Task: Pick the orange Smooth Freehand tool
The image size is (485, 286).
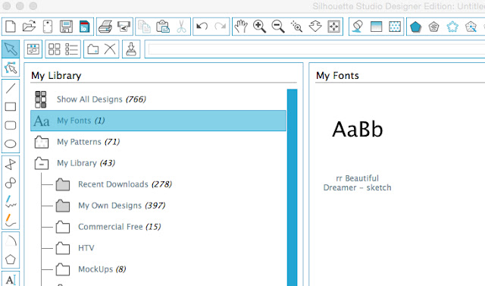Action: (11, 220)
